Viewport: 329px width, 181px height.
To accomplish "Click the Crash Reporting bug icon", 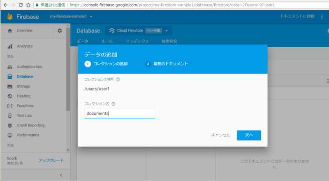I will 10,125.
